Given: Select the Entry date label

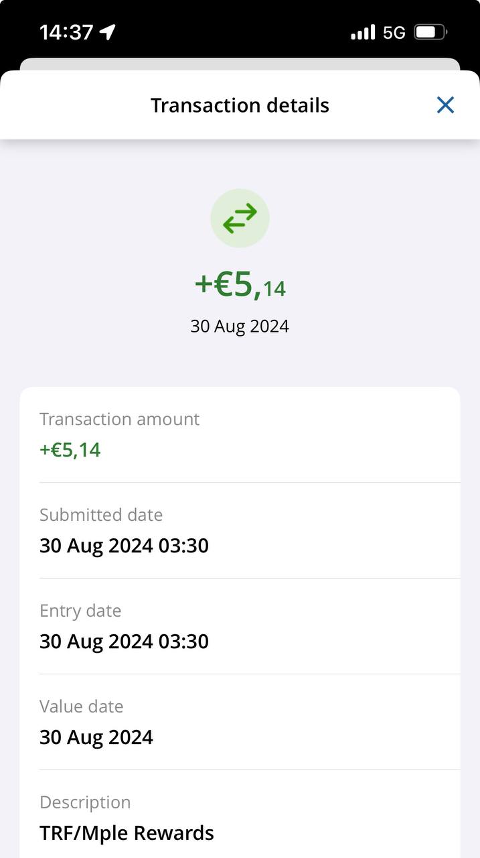Looking at the screenshot, I should click(80, 611).
